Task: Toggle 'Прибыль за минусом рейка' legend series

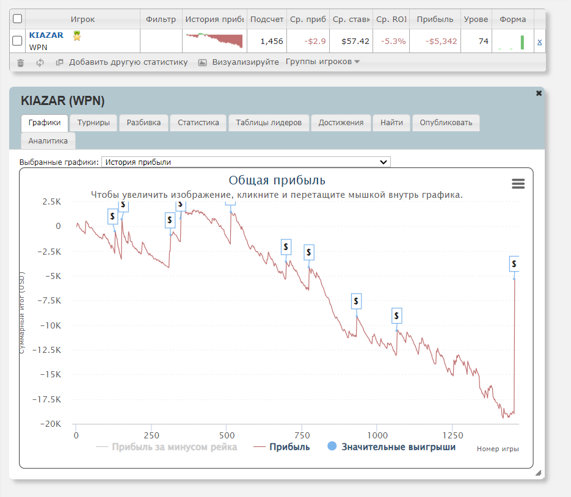Action: point(167,447)
